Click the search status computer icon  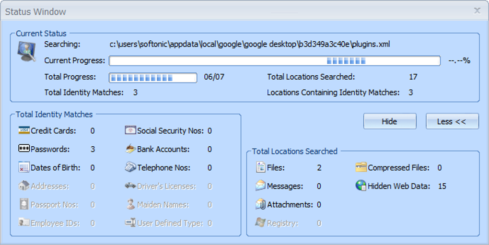pyautogui.click(x=27, y=51)
